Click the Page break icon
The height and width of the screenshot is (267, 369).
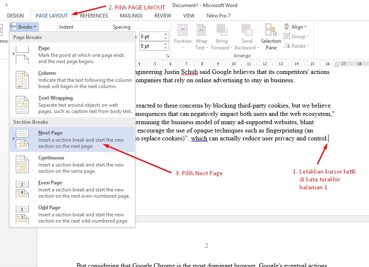[22, 54]
